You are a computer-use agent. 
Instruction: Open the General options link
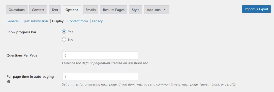[x=13, y=21]
